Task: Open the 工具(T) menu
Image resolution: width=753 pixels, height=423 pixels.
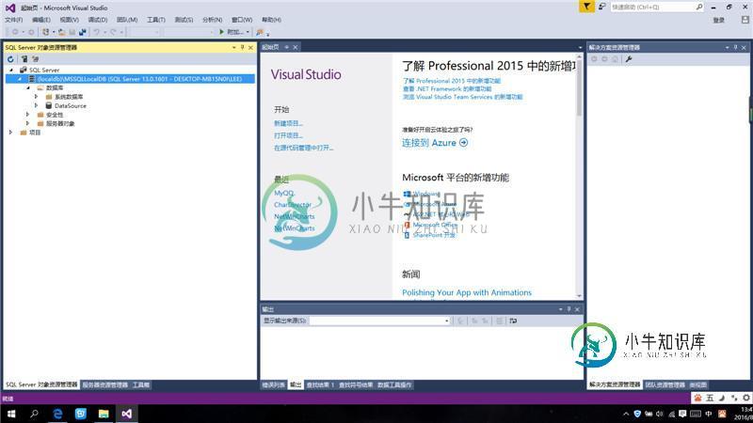Action: click(156, 20)
